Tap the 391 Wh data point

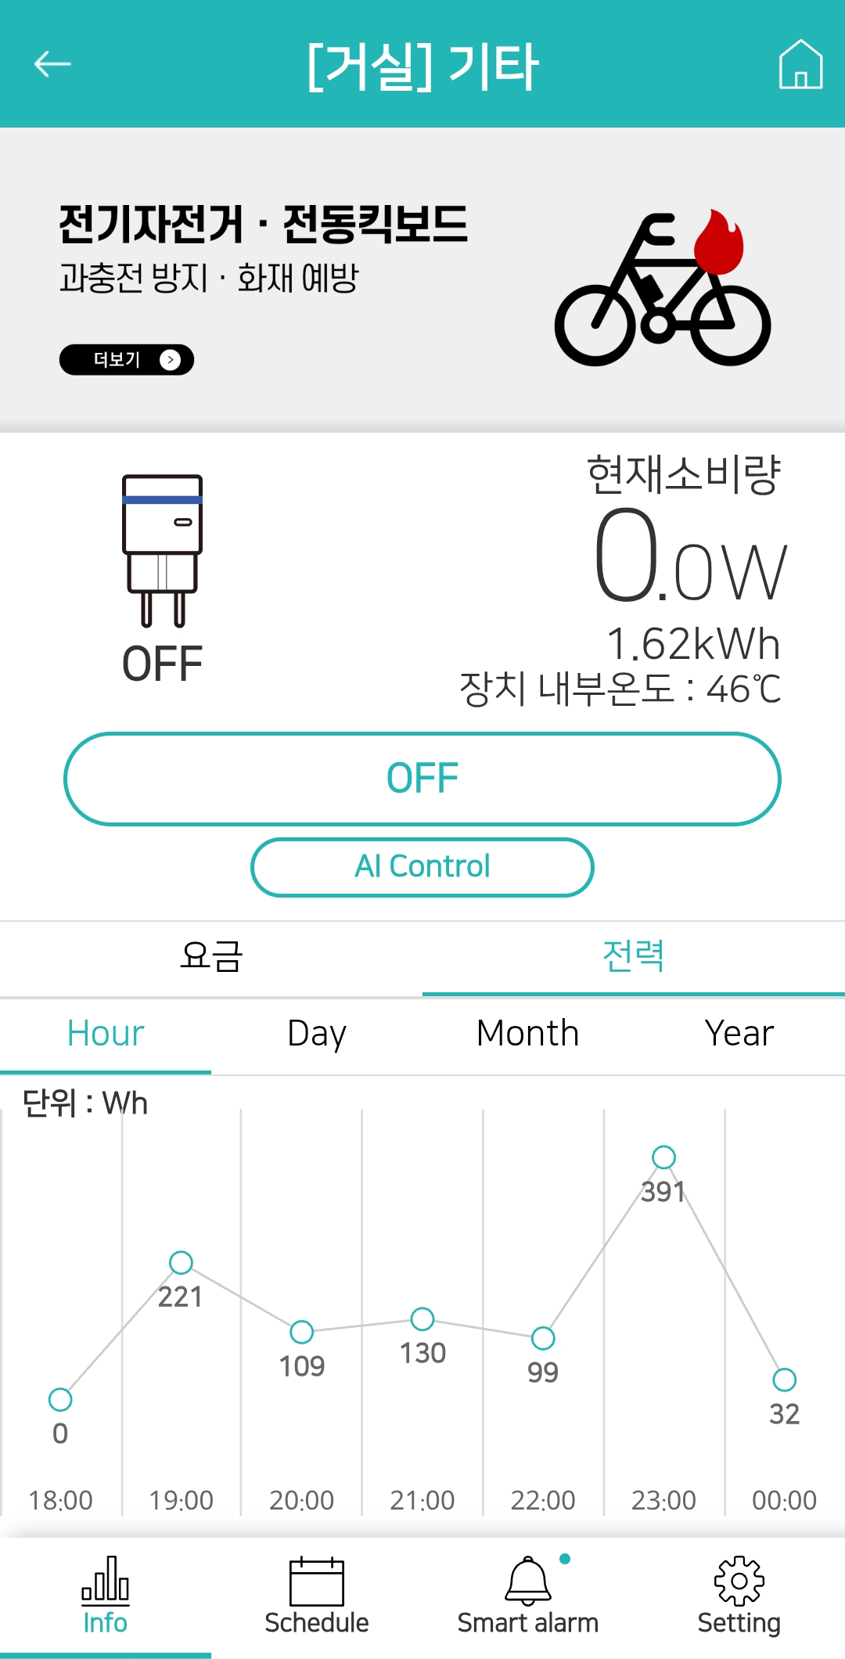coord(663,1157)
